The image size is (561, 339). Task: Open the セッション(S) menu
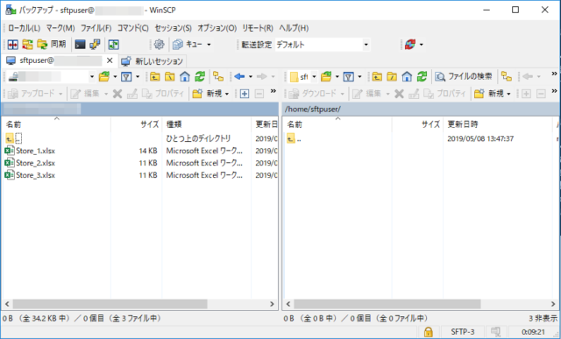[174, 28]
